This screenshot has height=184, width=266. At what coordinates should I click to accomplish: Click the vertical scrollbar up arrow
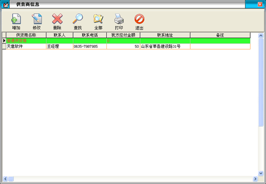click(261, 35)
